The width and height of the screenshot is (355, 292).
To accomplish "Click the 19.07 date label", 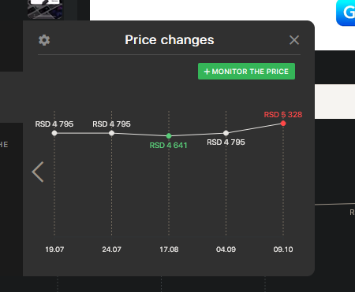I will (54, 249).
